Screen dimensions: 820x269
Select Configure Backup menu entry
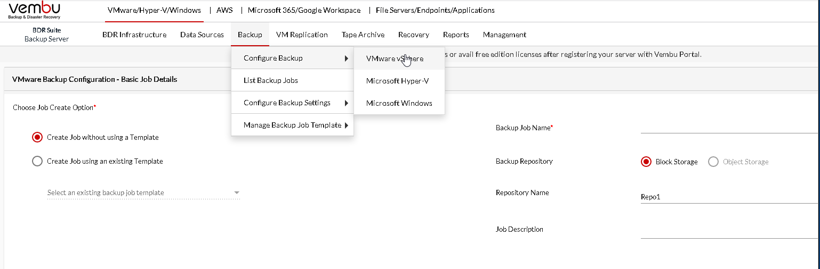pos(292,58)
